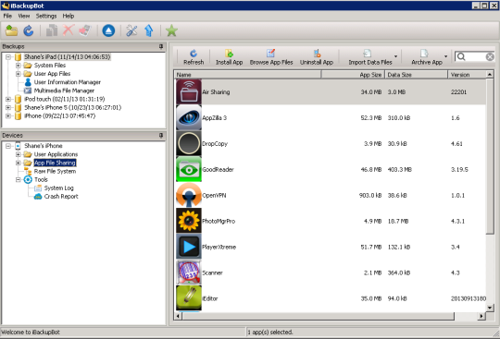Click Browse App Files button

[271, 57]
